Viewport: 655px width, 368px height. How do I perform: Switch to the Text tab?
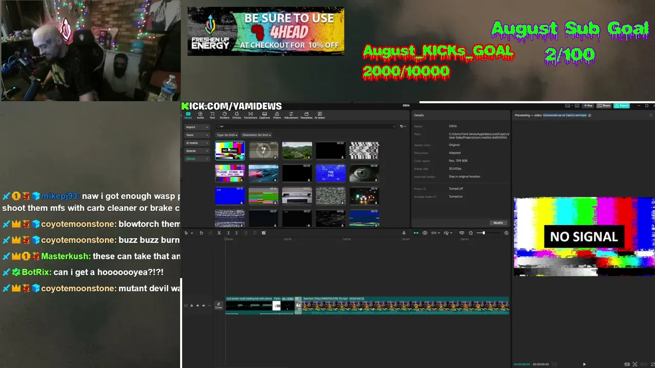[212, 115]
